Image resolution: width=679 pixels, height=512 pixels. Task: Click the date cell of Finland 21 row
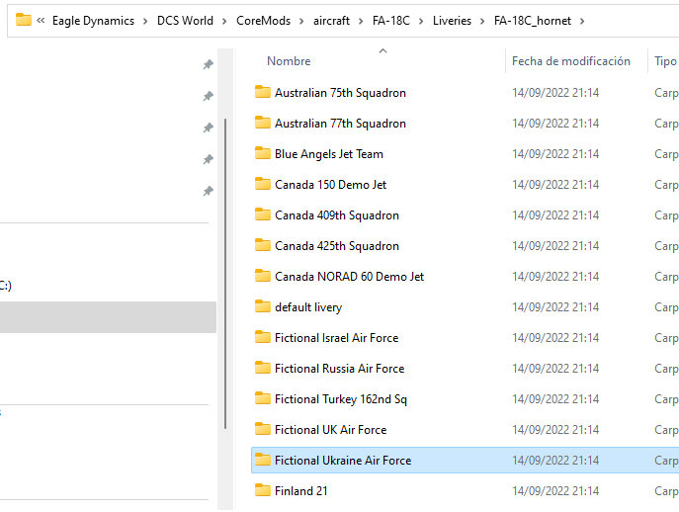click(x=555, y=491)
